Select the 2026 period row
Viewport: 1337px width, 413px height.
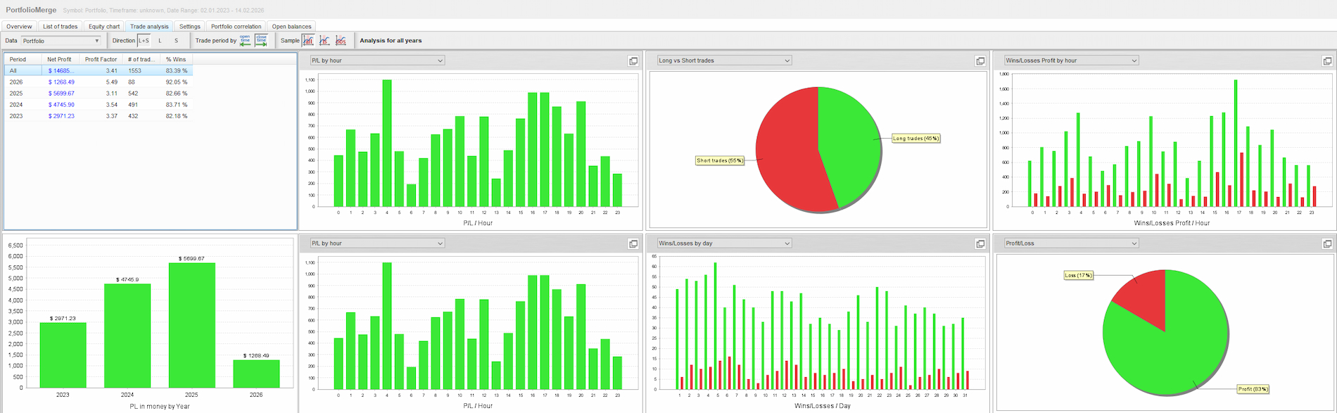coord(99,82)
